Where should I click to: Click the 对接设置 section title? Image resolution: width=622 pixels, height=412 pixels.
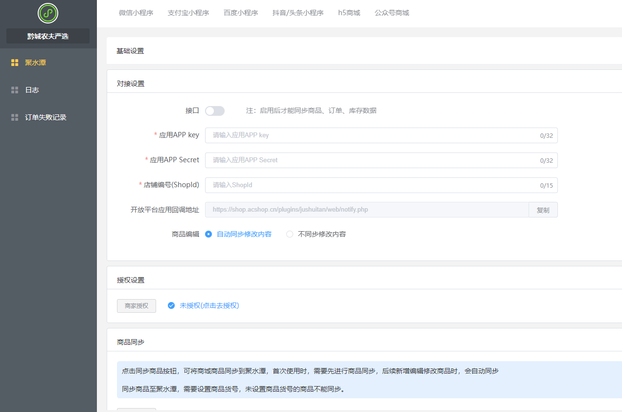131,84
